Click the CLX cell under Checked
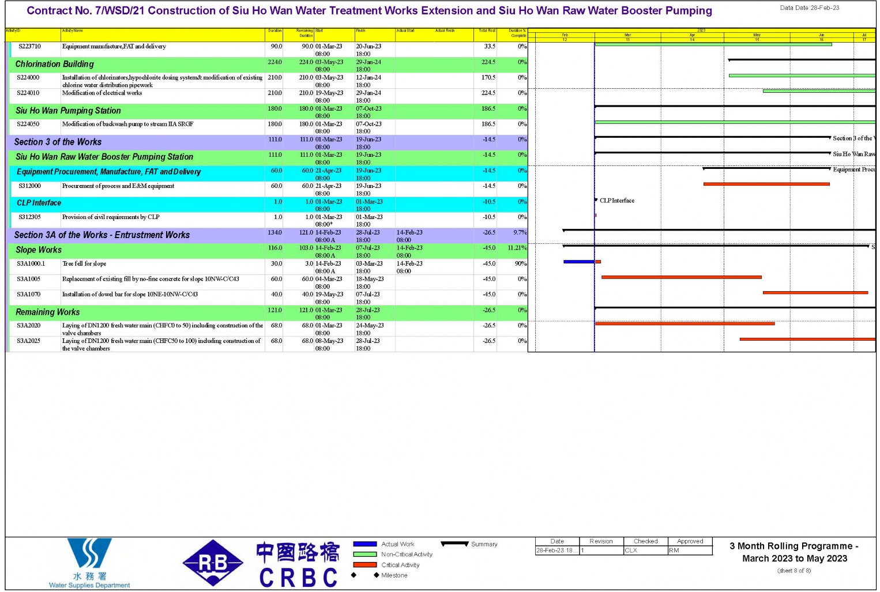 (x=645, y=550)
